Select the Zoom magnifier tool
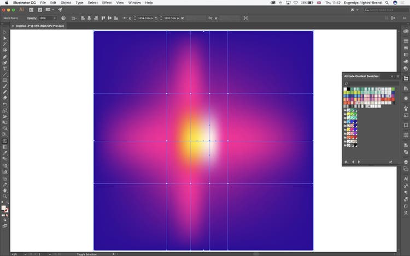Image resolution: width=410 pixels, height=256 pixels. (x=5, y=196)
